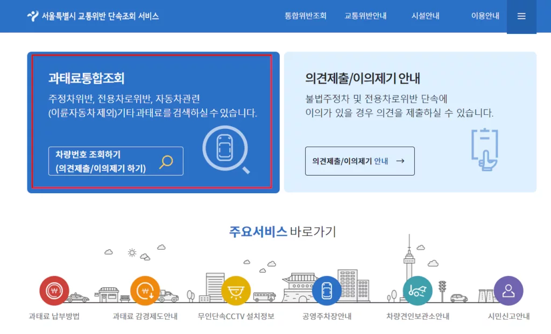Click the 의견제출/이의제기 안내 button
This screenshot has height=334, width=551.
coord(360,161)
